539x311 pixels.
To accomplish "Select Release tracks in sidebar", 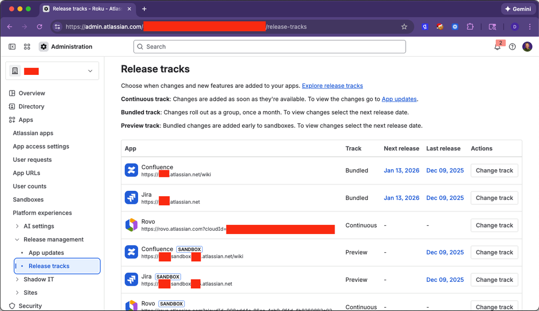I will coord(57,266).
